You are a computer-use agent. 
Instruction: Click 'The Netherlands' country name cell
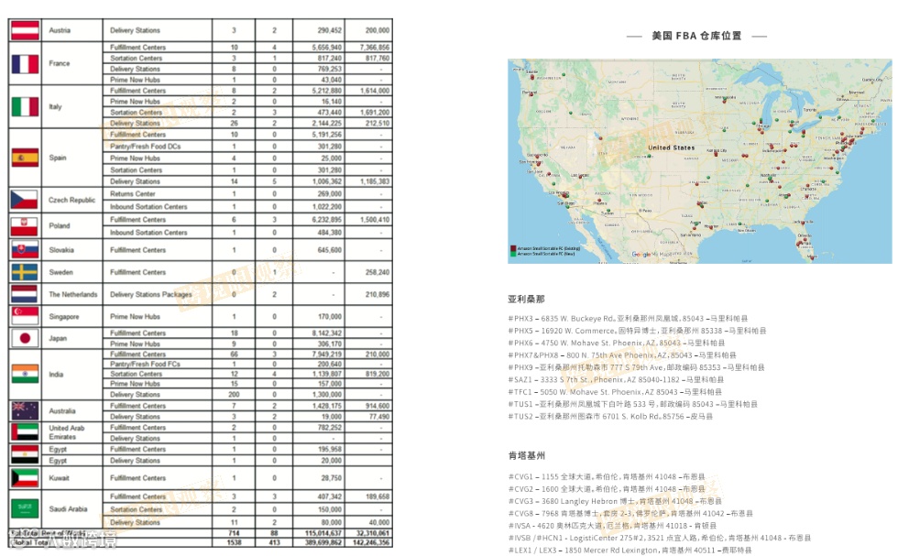tap(72, 294)
